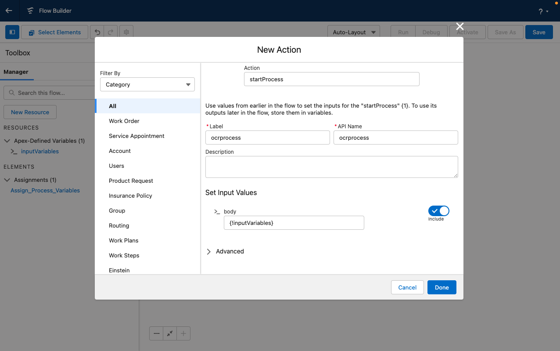
Task: Click the canvas zoom out minus icon
Action: [x=156, y=333]
